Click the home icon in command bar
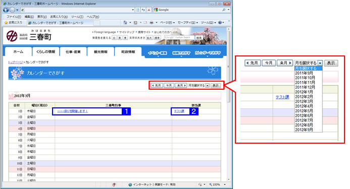This screenshot has height=189, width=350. tap(125, 23)
